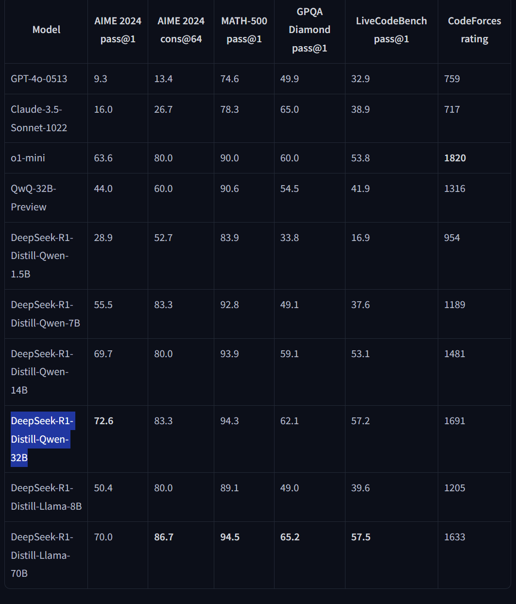The width and height of the screenshot is (516, 604).
Task: Click the '13.4' cell in the GPT-4o row
Action: tap(163, 79)
